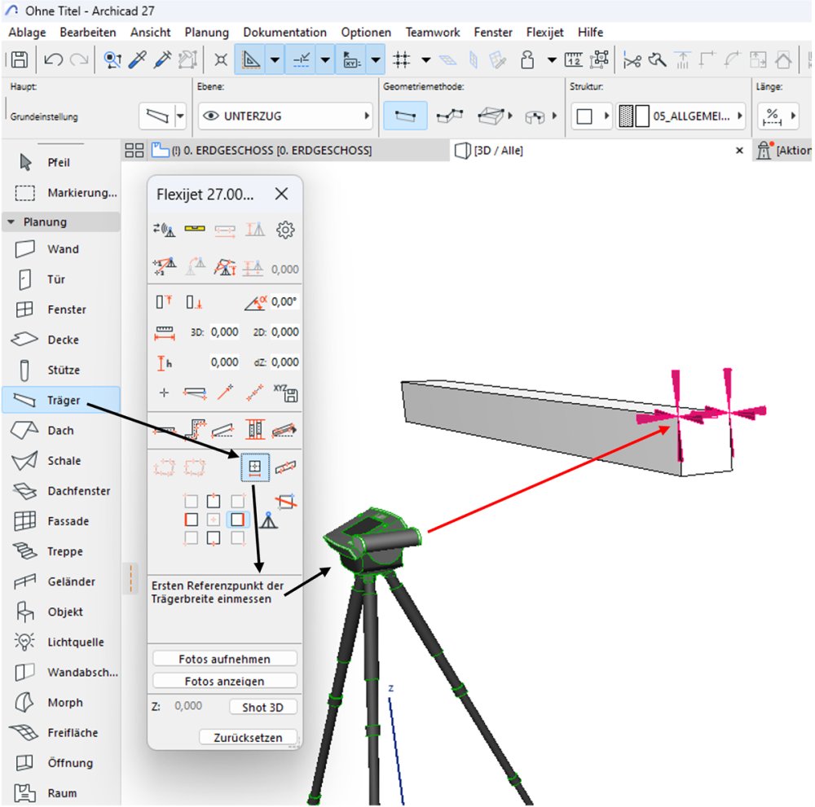The image size is (815, 807).
Task: Select the bottom-center anchor point in grid
Action: pos(214,538)
